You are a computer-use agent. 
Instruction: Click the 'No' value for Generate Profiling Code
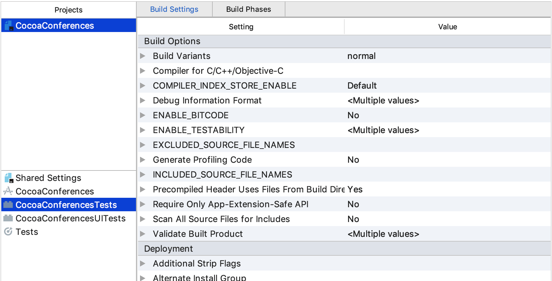(x=353, y=160)
